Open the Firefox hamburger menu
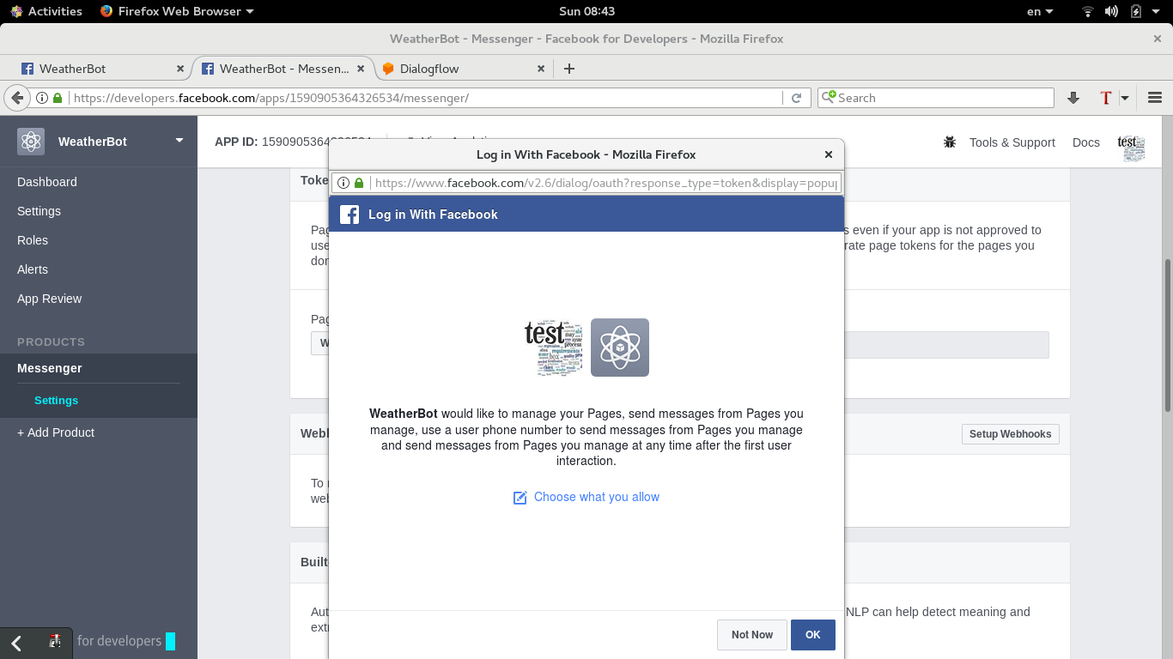The image size is (1173, 659). (1155, 98)
